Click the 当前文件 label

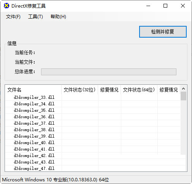(25, 62)
